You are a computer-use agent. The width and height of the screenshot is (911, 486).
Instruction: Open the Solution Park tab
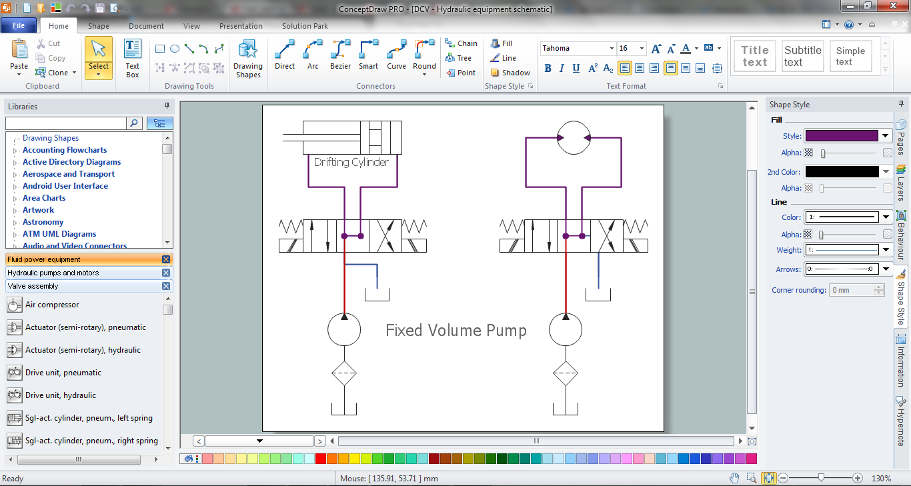(305, 26)
